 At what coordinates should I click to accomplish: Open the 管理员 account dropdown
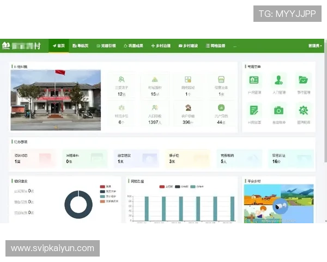(315, 46)
